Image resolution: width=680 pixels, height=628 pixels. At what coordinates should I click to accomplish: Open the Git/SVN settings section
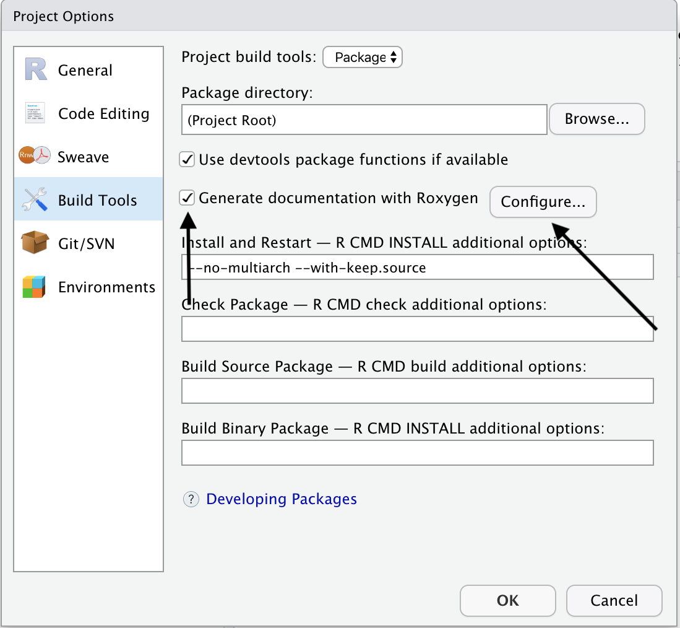[86, 244]
